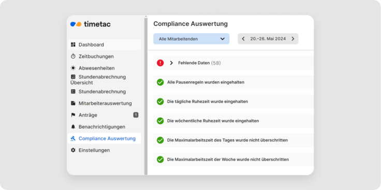Click green checkmark beside Alle Pausenregeln
Screen dimensions: 381x190
(160, 82)
